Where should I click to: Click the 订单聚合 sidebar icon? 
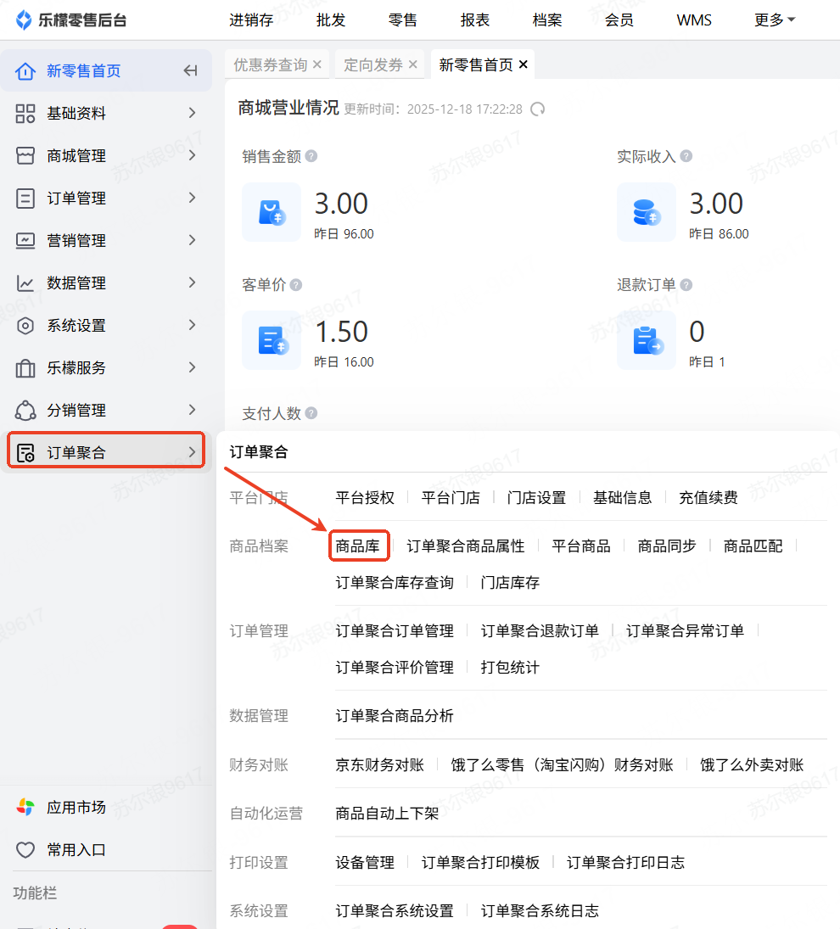25,453
